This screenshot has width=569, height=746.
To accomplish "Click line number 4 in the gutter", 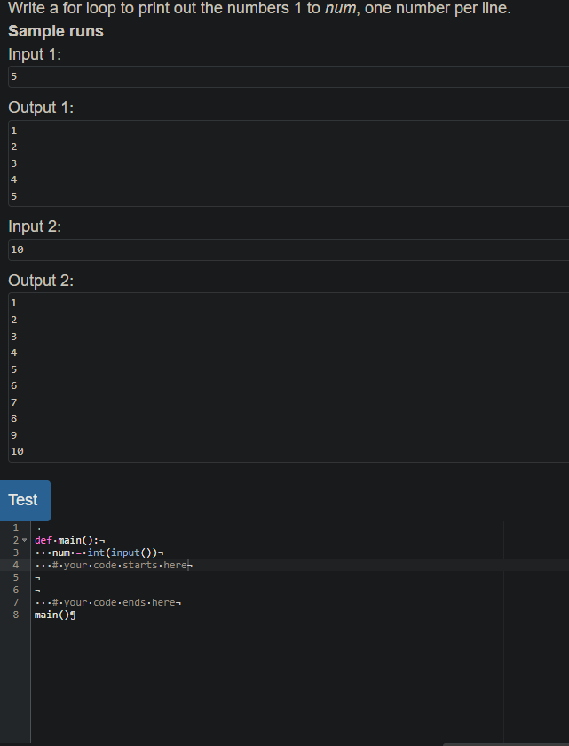I will click(x=16, y=565).
